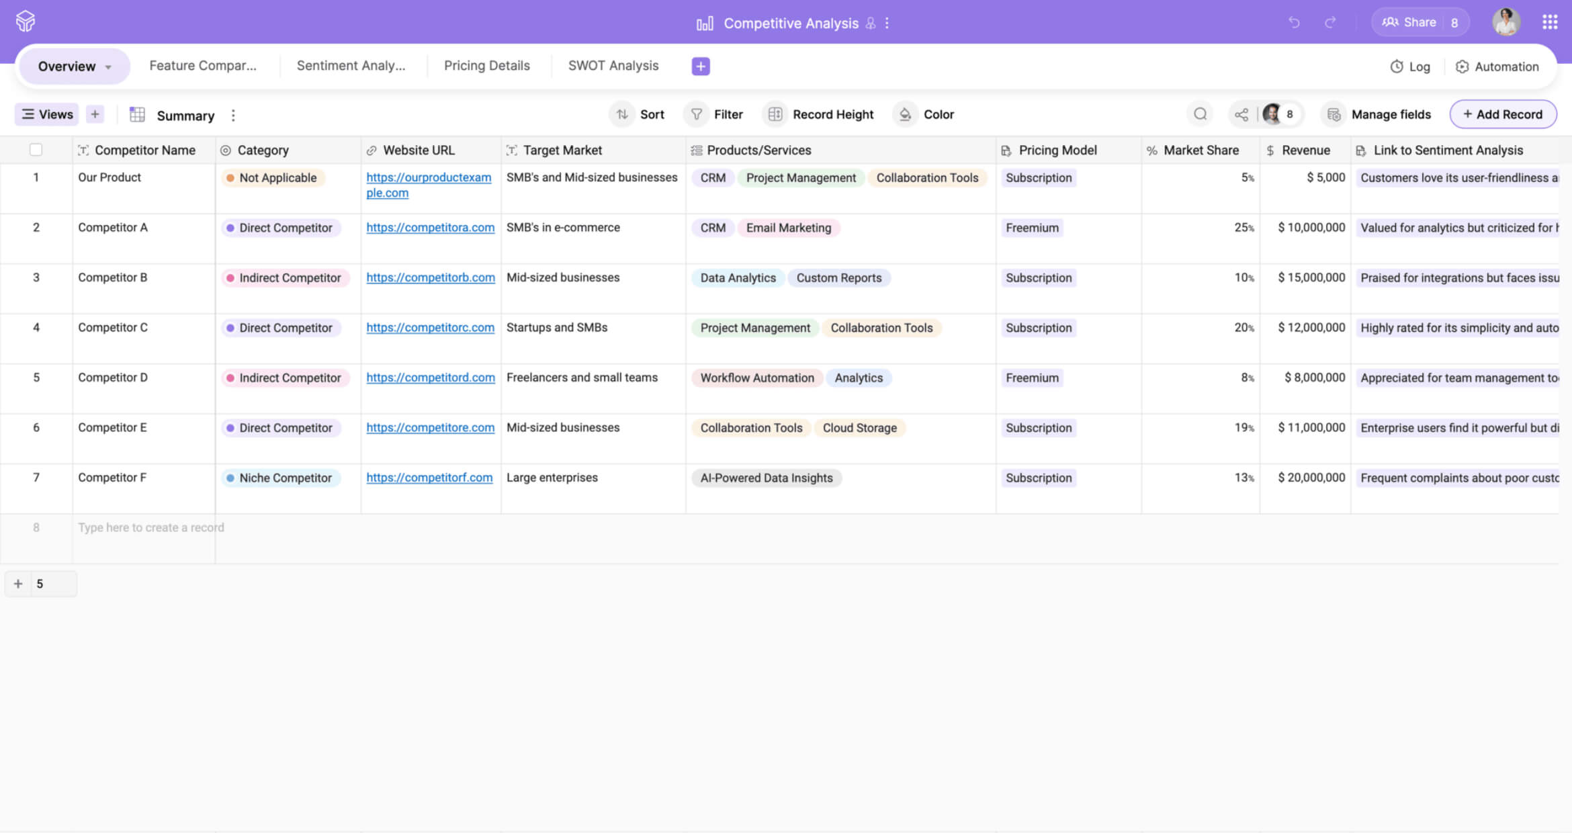
Task: Open the apps grid icon
Action: point(1550,23)
